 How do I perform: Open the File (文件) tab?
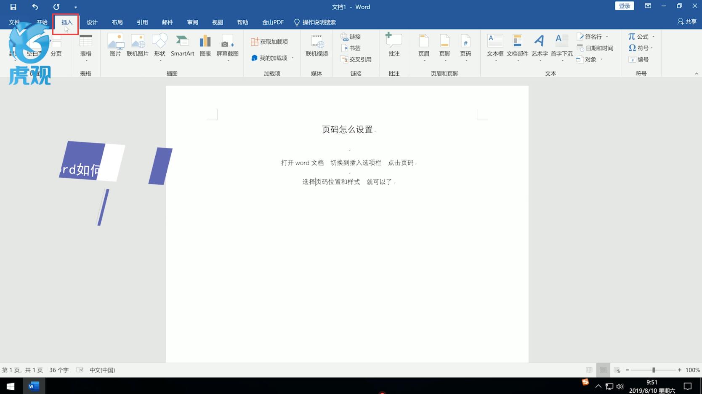[x=14, y=22]
